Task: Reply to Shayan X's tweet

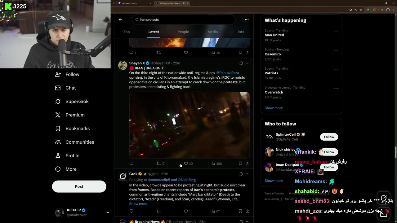Action: coord(131,164)
